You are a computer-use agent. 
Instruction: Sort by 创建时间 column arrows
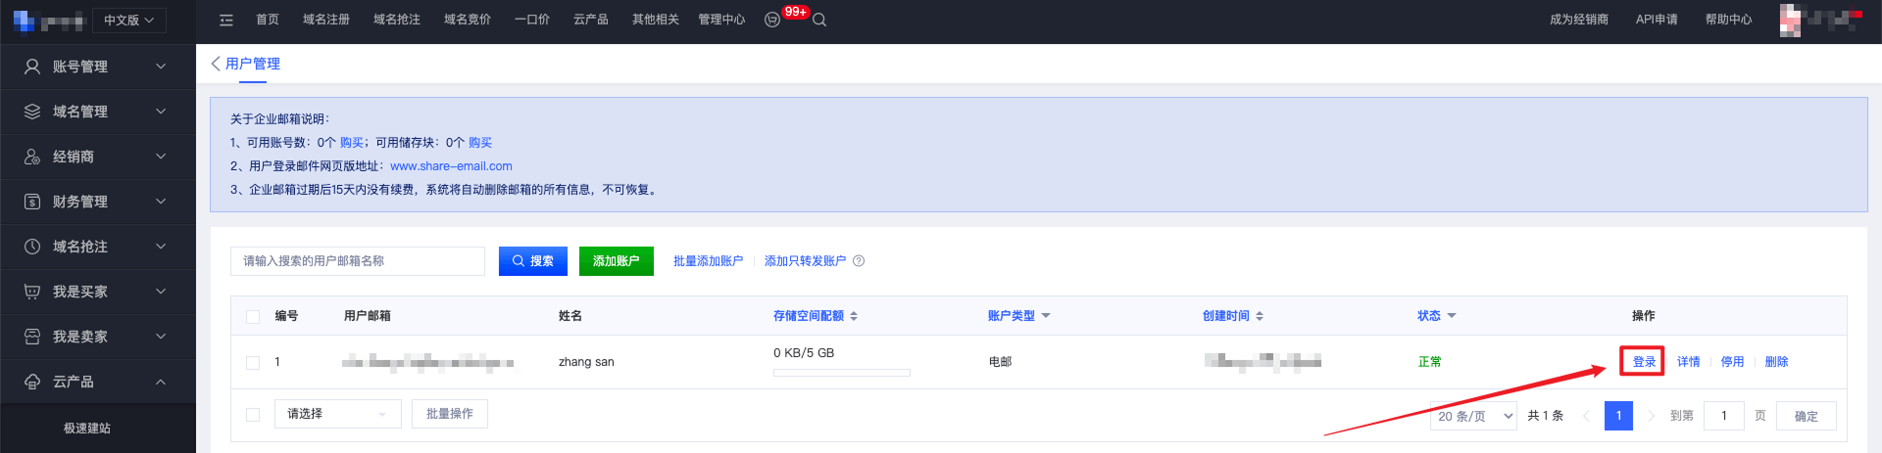[1260, 316]
